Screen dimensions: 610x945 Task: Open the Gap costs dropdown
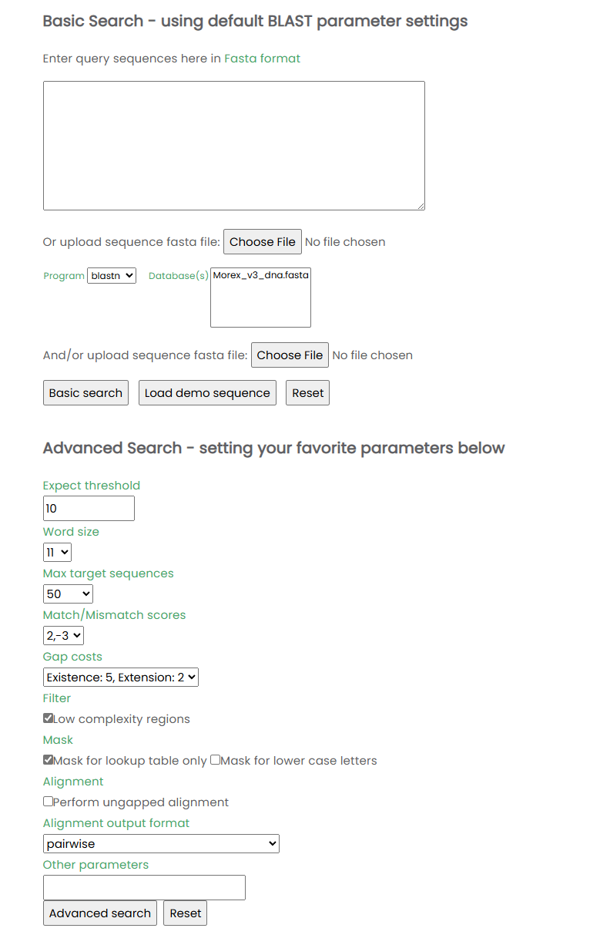(121, 677)
